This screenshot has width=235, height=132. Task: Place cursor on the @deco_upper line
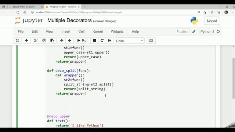[58, 116]
